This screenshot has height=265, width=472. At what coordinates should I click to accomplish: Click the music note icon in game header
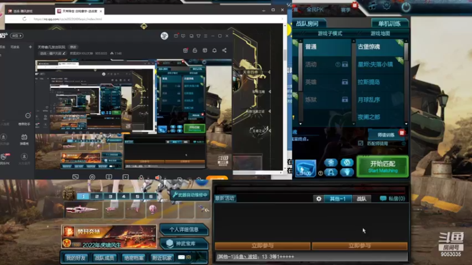372,6
